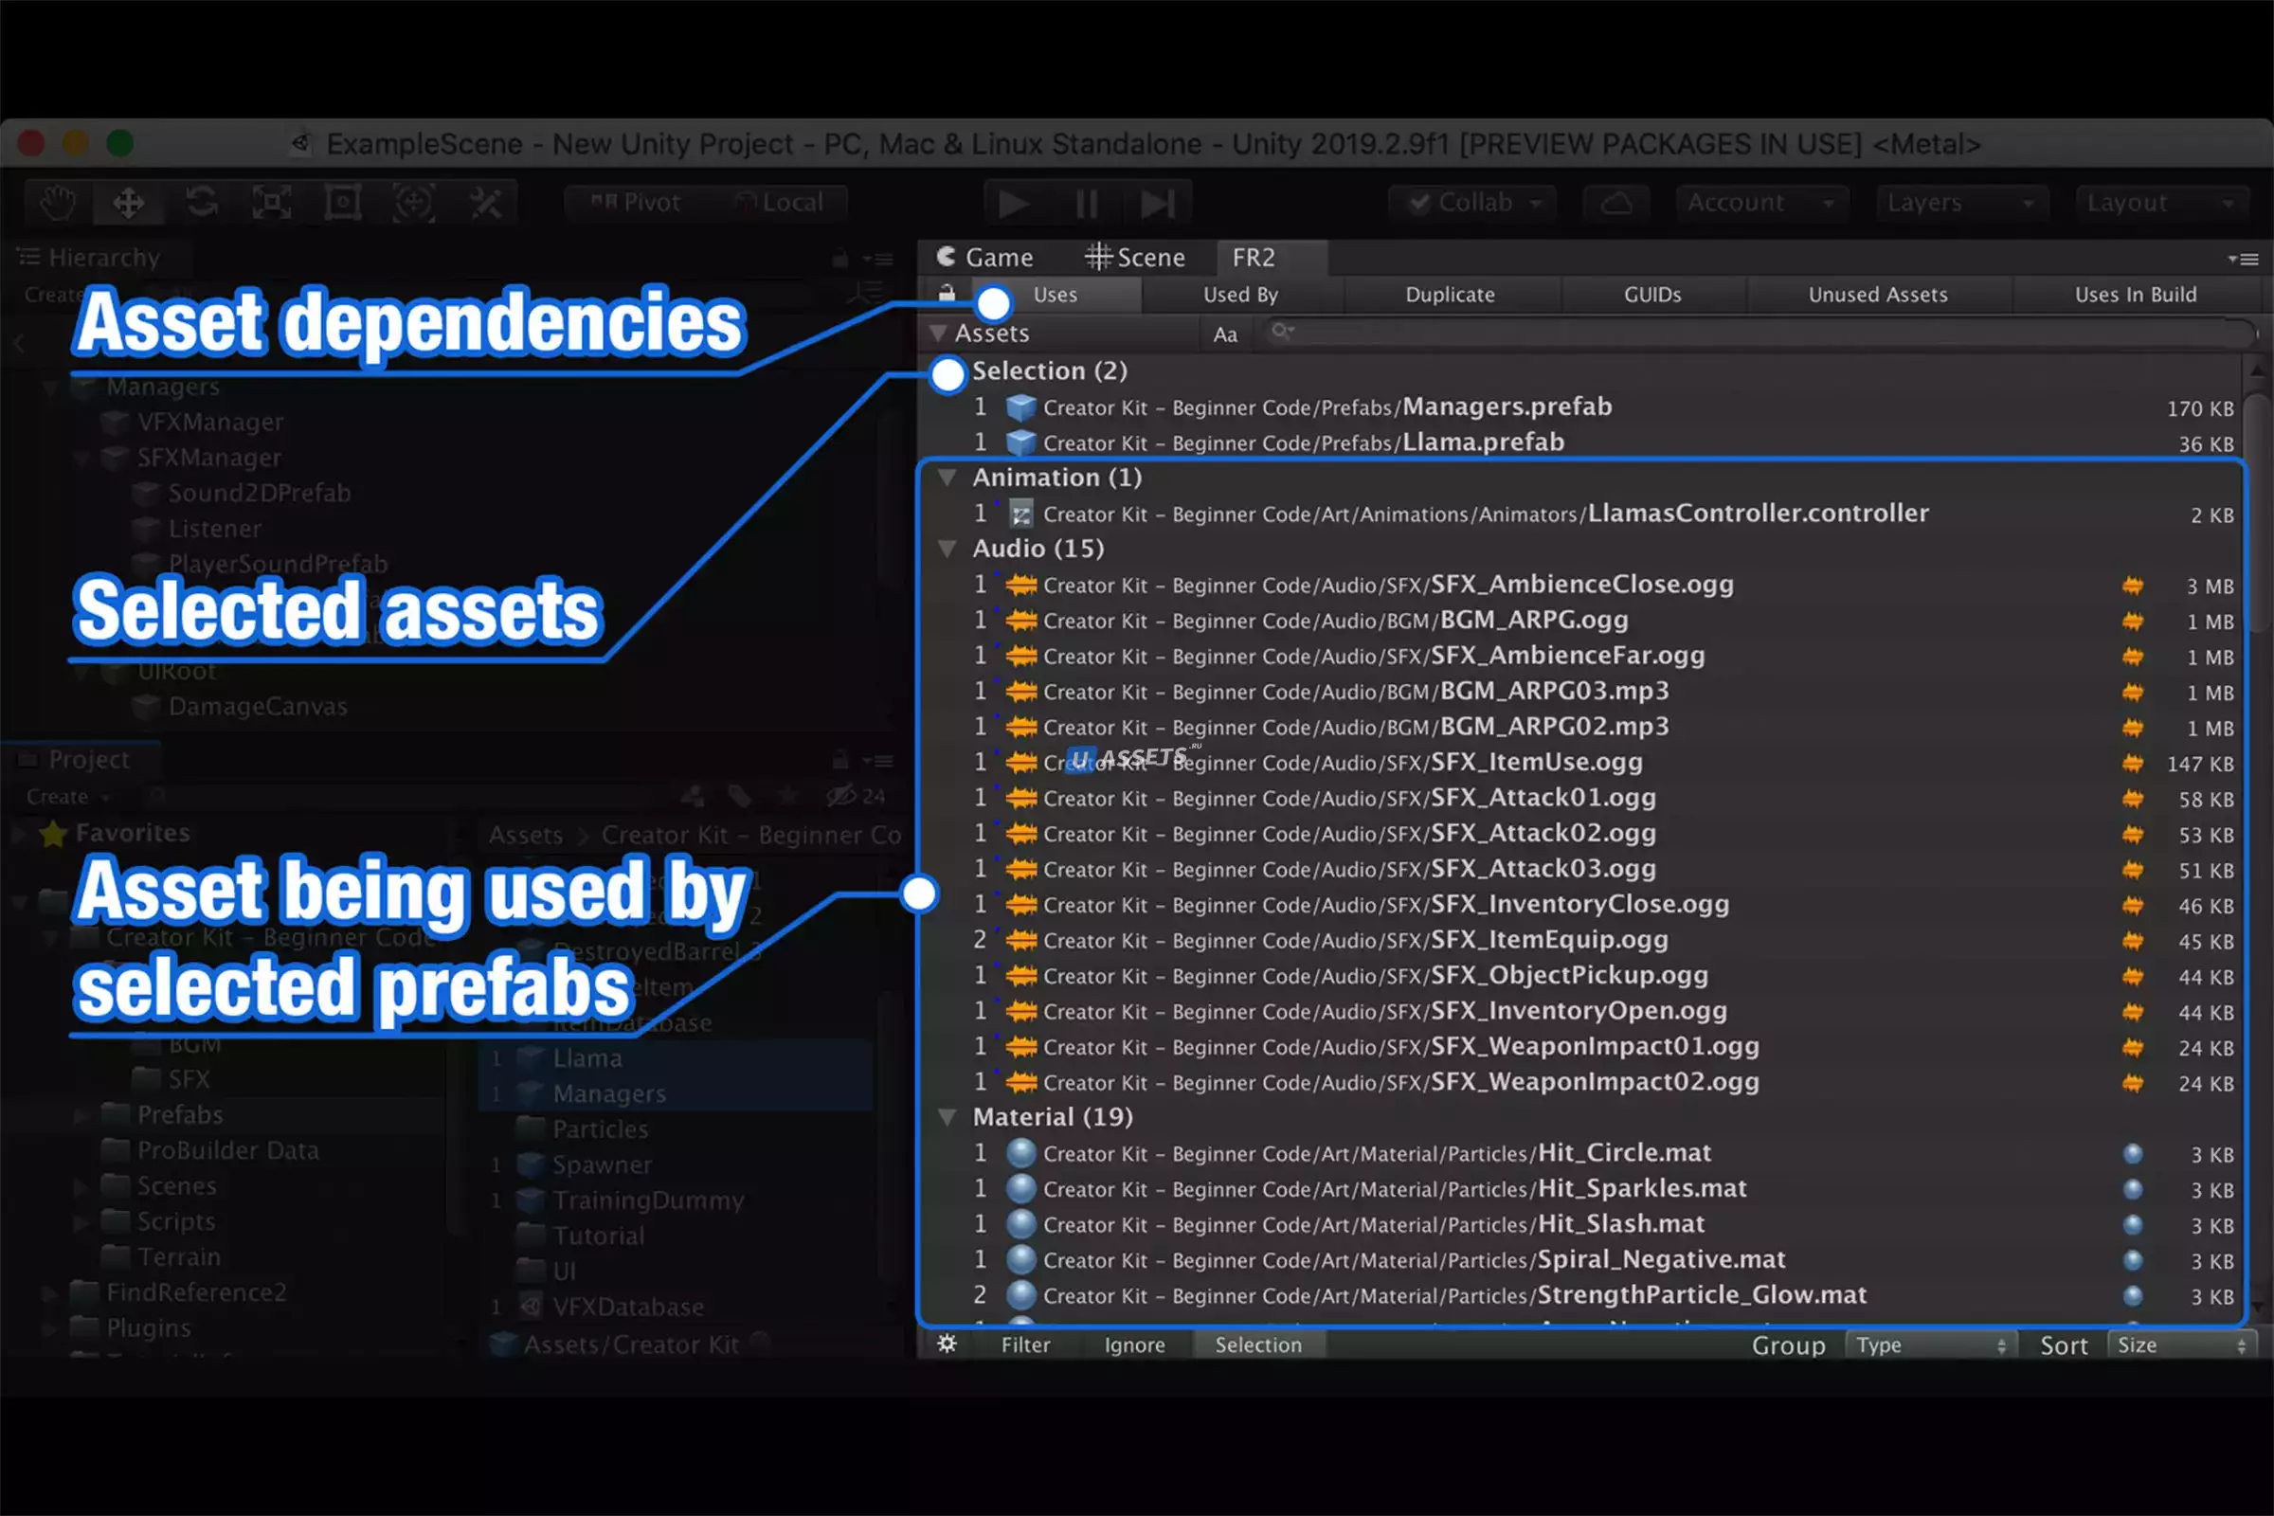The image size is (2274, 1516).
Task: Open the Group Type dropdown
Action: tap(1931, 1345)
